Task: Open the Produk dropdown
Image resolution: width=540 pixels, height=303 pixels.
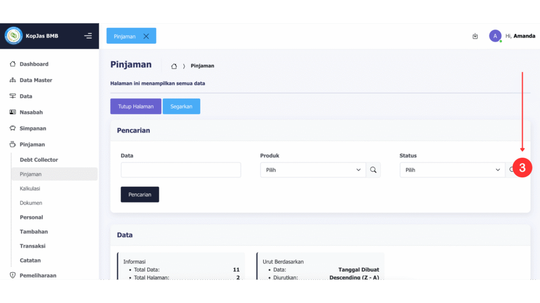Action: tap(313, 170)
